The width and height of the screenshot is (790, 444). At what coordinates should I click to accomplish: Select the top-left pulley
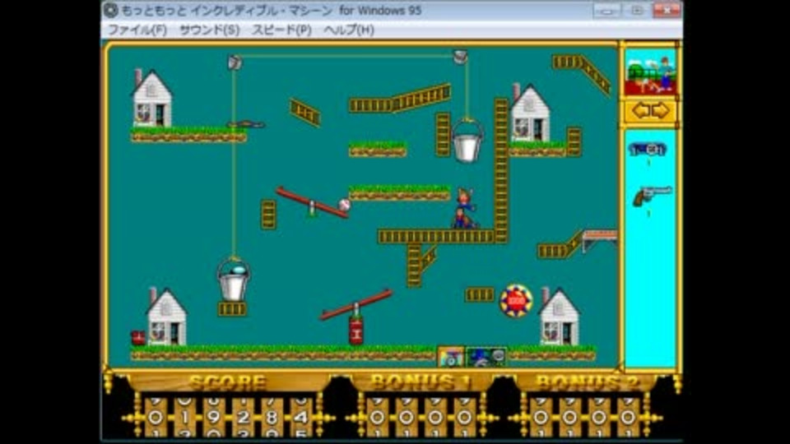point(235,62)
